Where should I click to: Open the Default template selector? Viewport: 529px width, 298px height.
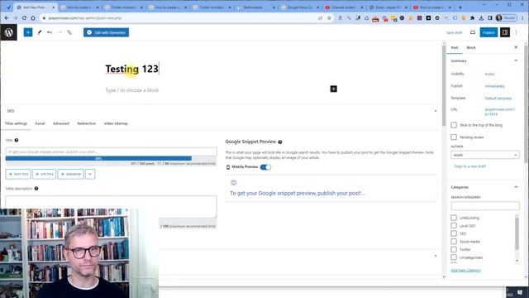tap(498, 99)
